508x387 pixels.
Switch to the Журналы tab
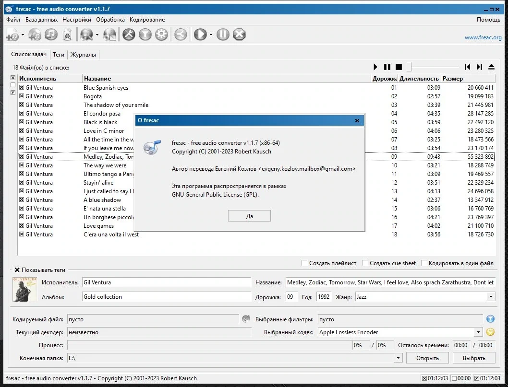click(83, 54)
